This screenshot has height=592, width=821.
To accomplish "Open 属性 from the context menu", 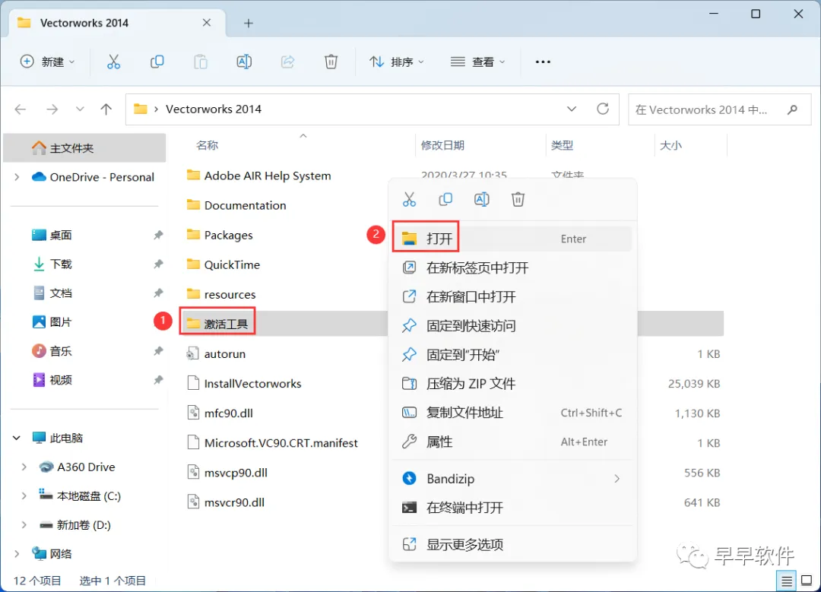I will [512, 442].
